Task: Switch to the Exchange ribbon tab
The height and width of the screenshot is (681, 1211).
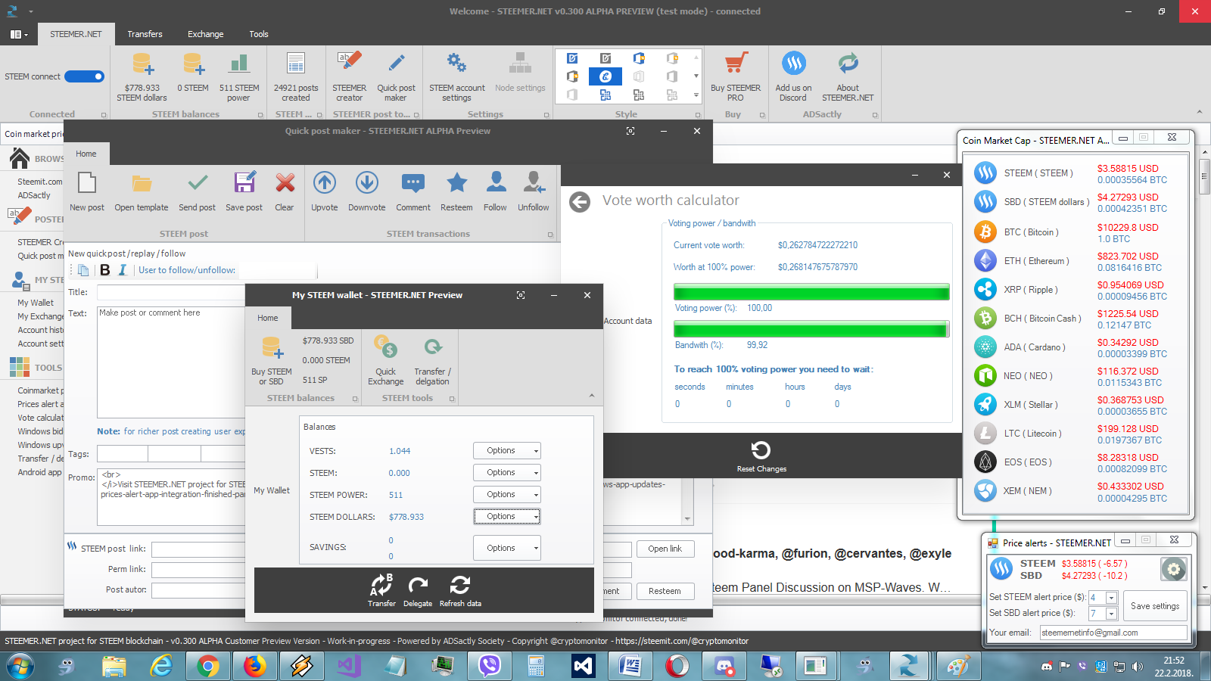Action: (x=206, y=34)
